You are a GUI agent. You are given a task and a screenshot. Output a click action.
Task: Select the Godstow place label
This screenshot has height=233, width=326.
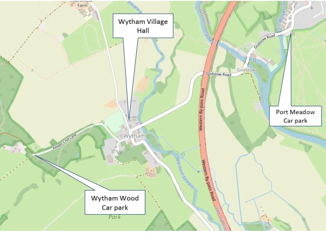coord(246,70)
